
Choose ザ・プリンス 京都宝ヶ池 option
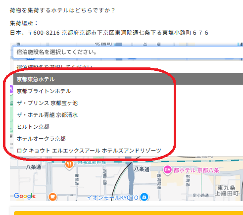pos(128,103)
